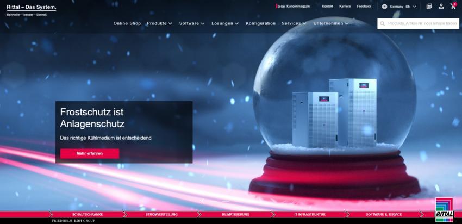This screenshot has height=224, width=462.
Task: Focus the product search input field
Action: pyautogui.click(x=418, y=23)
